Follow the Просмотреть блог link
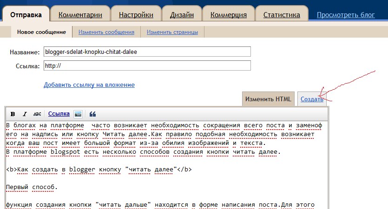The width and height of the screenshot is (388, 209). tap(346, 15)
